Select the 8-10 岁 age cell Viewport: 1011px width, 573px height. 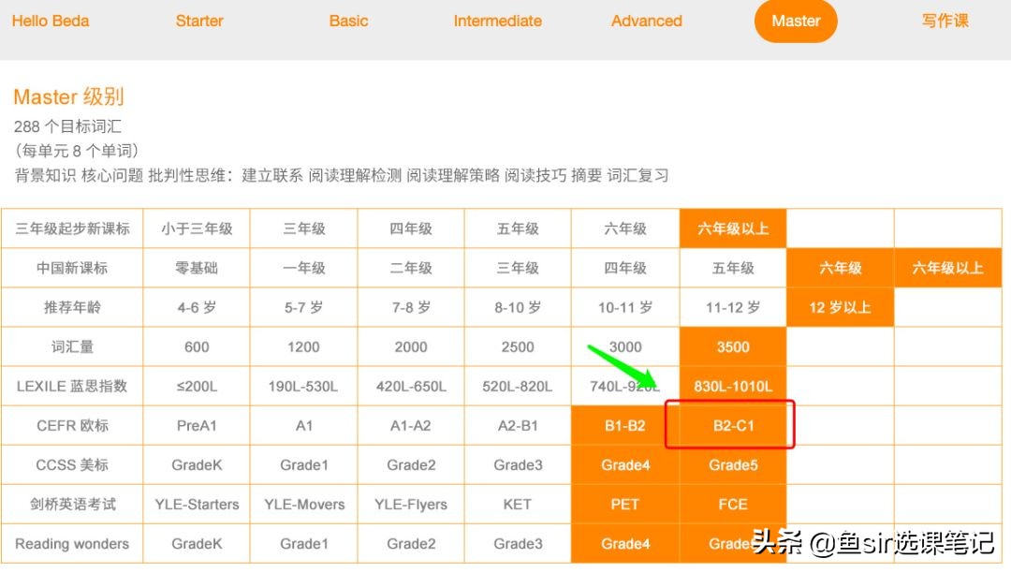(x=518, y=307)
